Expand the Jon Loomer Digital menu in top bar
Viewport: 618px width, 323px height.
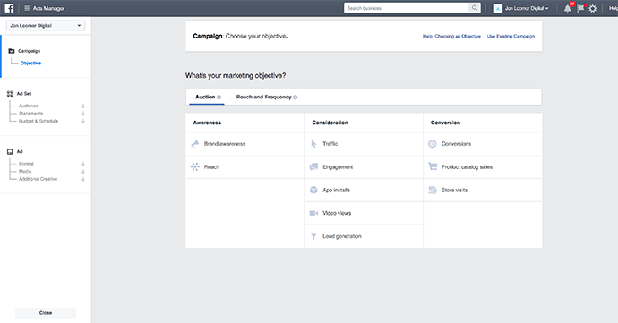[x=527, y=8]
